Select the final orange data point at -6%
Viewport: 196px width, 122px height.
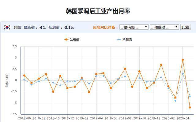(190, 107)
